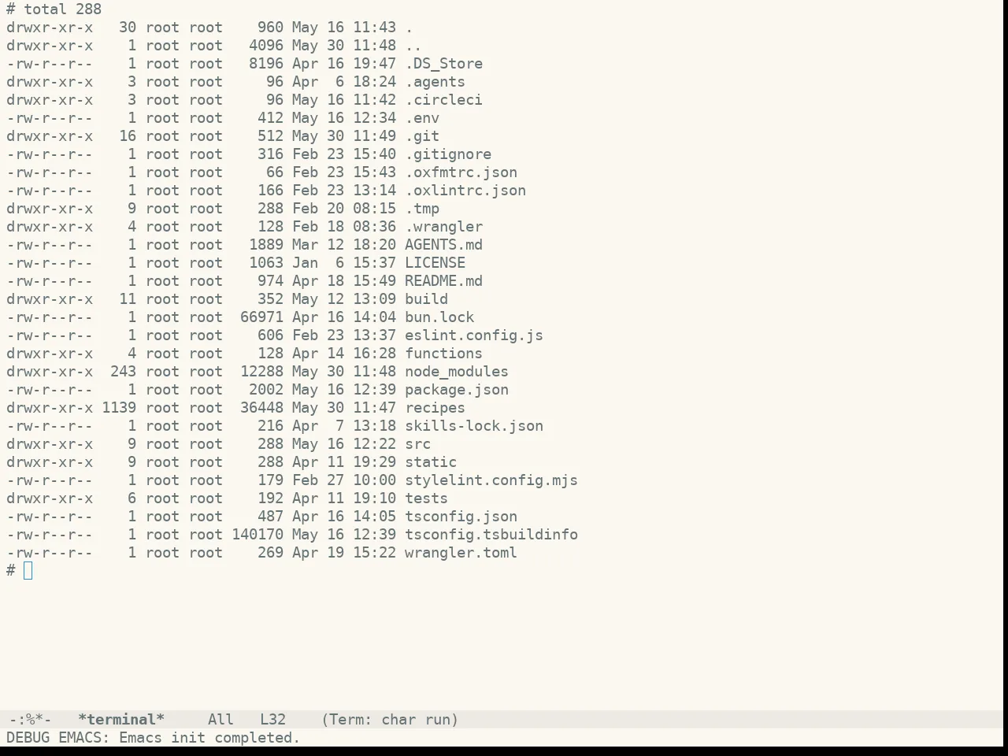
Task: Click the .DS_Store file name
Action: pos(444,64)
